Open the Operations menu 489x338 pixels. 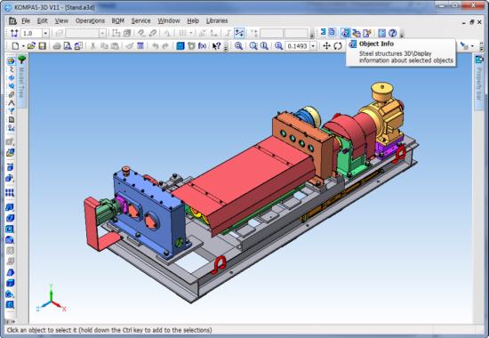pyautogui.click(x=90, y=21)
